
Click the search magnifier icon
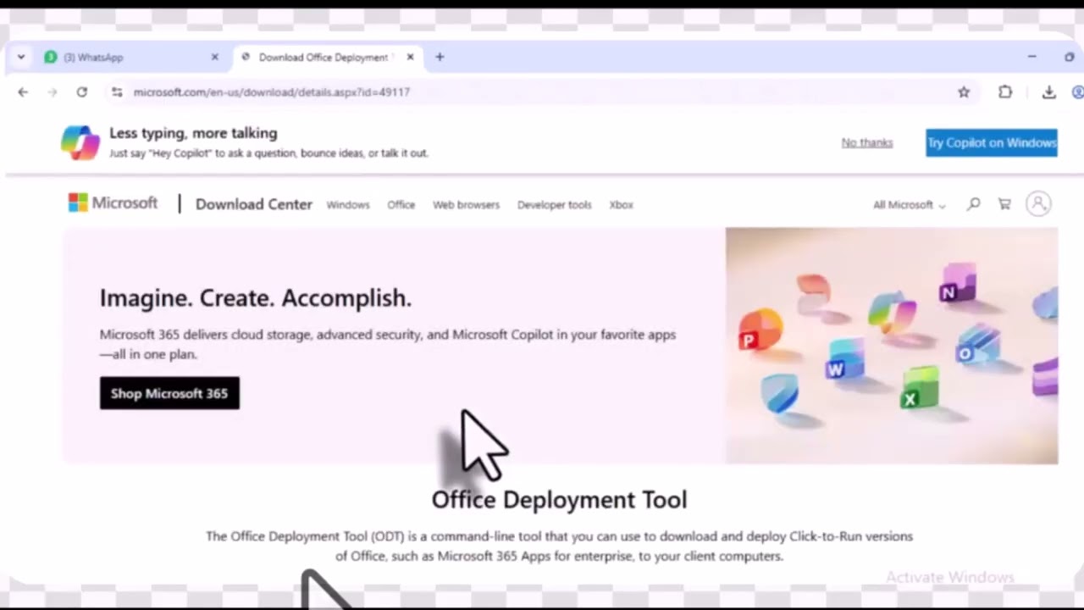[974, 204]
